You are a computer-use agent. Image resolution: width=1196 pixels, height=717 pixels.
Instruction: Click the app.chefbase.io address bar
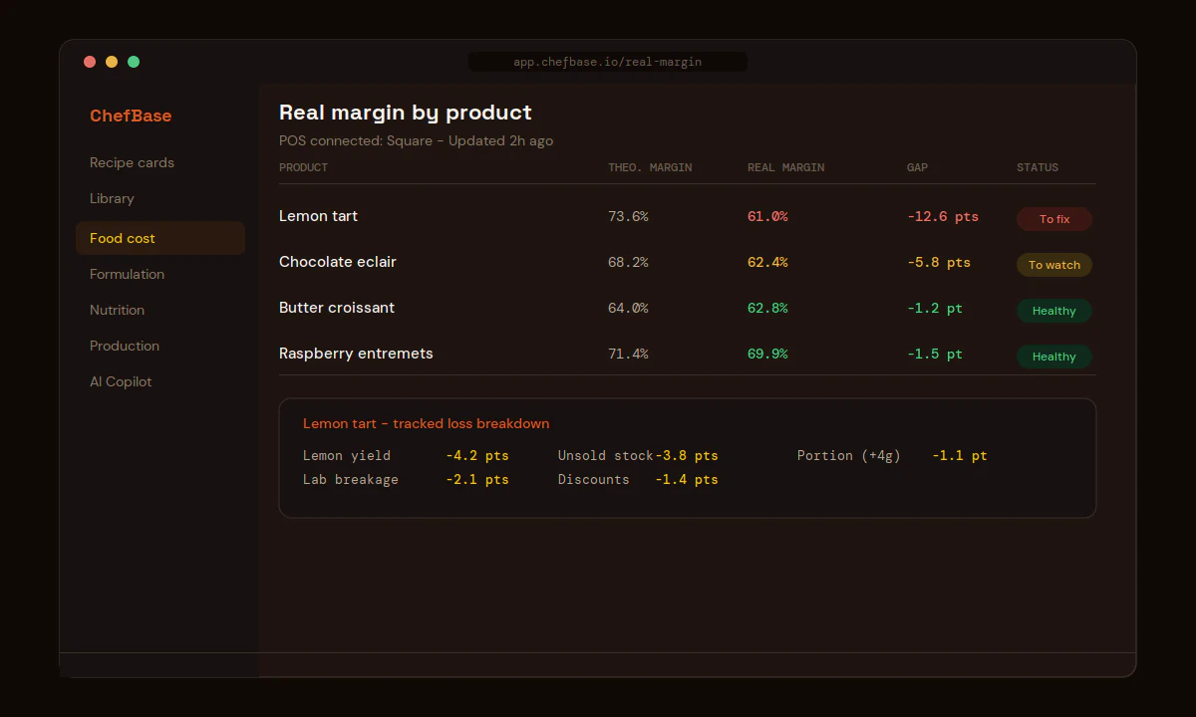[608, 62]
